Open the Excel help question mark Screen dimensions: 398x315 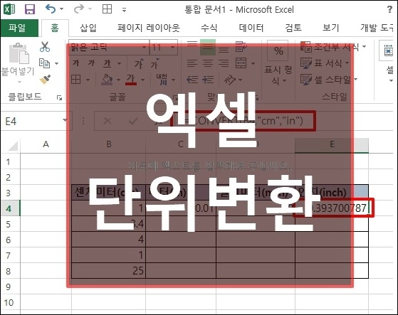pyautogui.click(x=389, y=10)
